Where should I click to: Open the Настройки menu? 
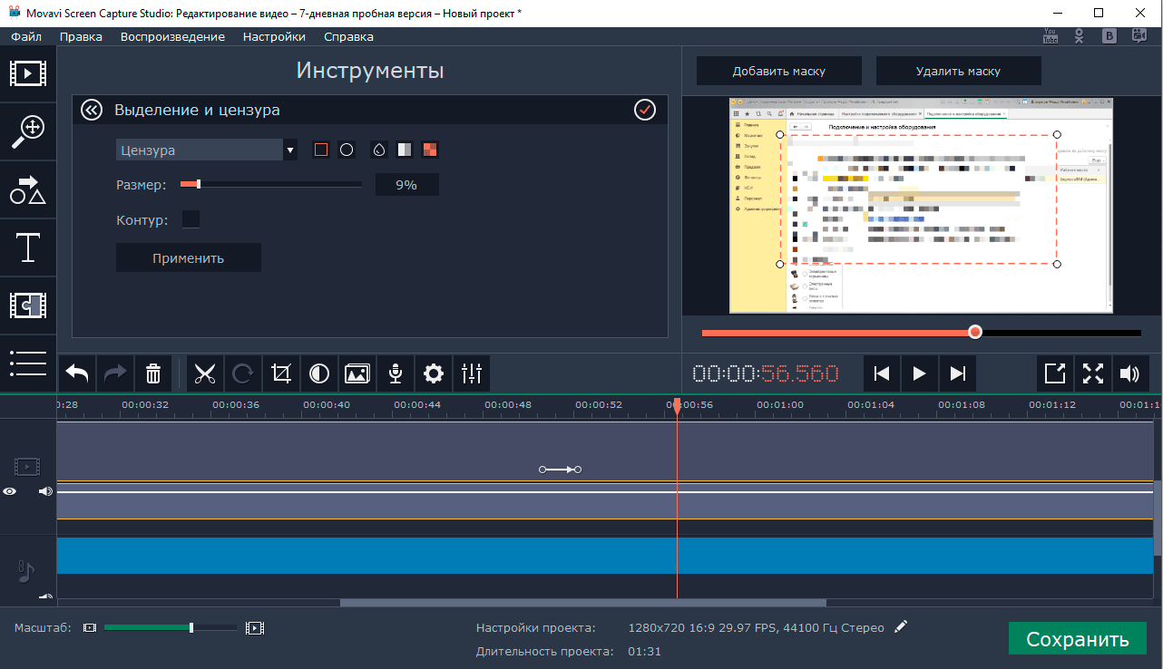tap(274, 37)
